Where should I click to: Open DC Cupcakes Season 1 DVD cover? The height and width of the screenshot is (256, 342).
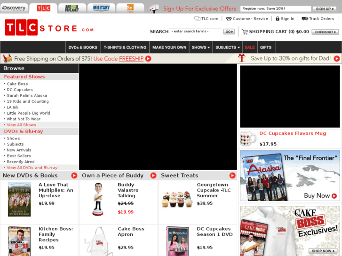[x=177, y=241]
